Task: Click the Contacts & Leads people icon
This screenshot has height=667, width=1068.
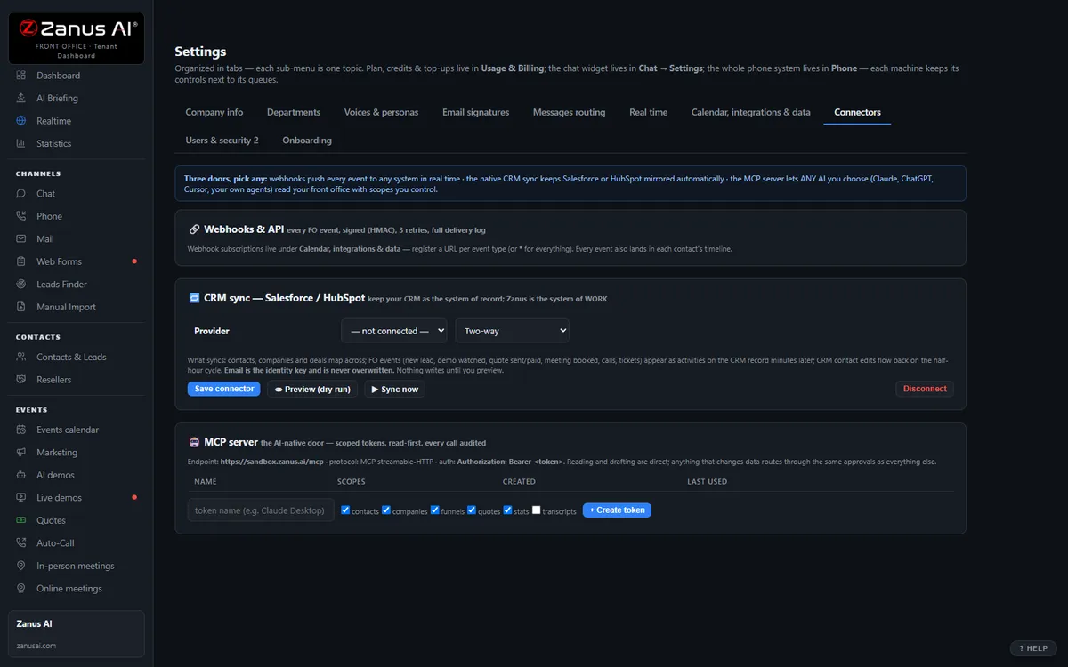Action: pyautogui.click(x=21, y=357)
